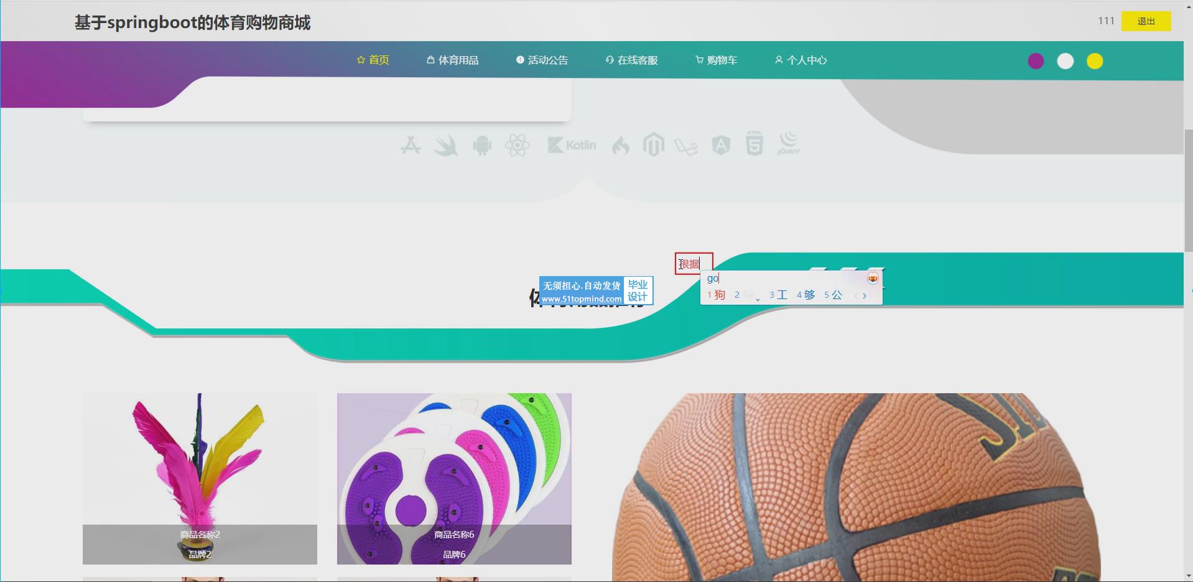Click the Swift bird logo icon
The height and width of the screenshot is (582, 1193).
[445, 145]
